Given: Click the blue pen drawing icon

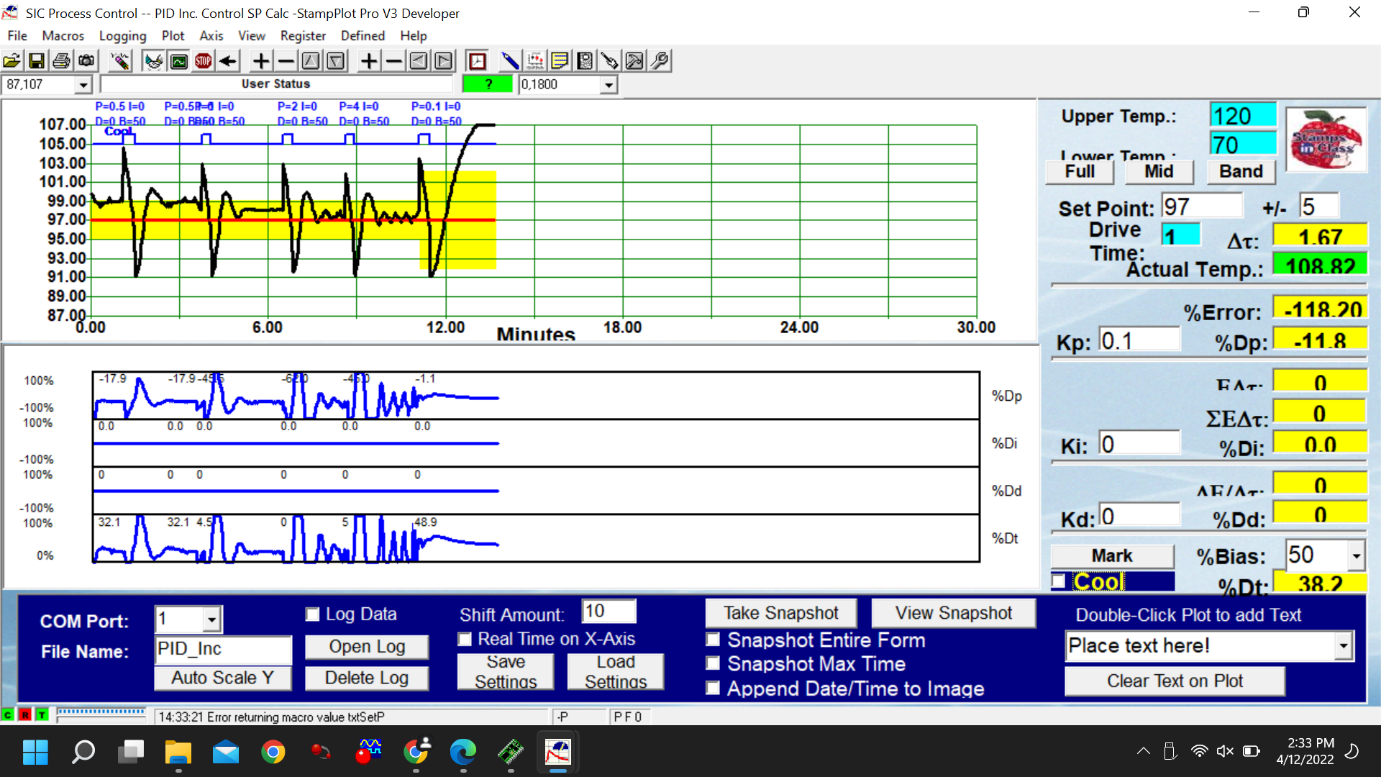Looking at the screenshot, I should pyautogui.click(x=510, y=61).
